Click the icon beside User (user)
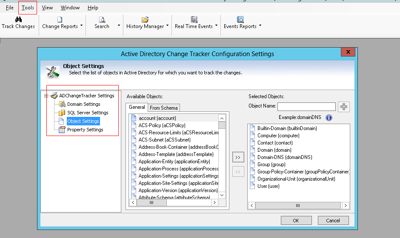This screenshot has width=400, height=238. 252,186
